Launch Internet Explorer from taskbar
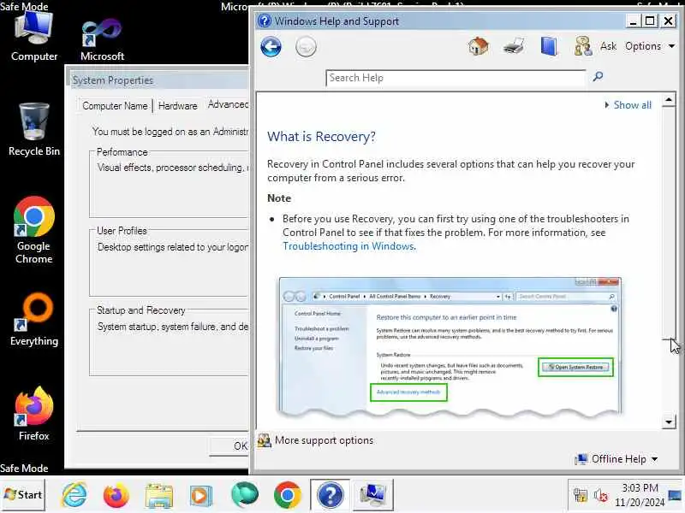 pos(74,495)
